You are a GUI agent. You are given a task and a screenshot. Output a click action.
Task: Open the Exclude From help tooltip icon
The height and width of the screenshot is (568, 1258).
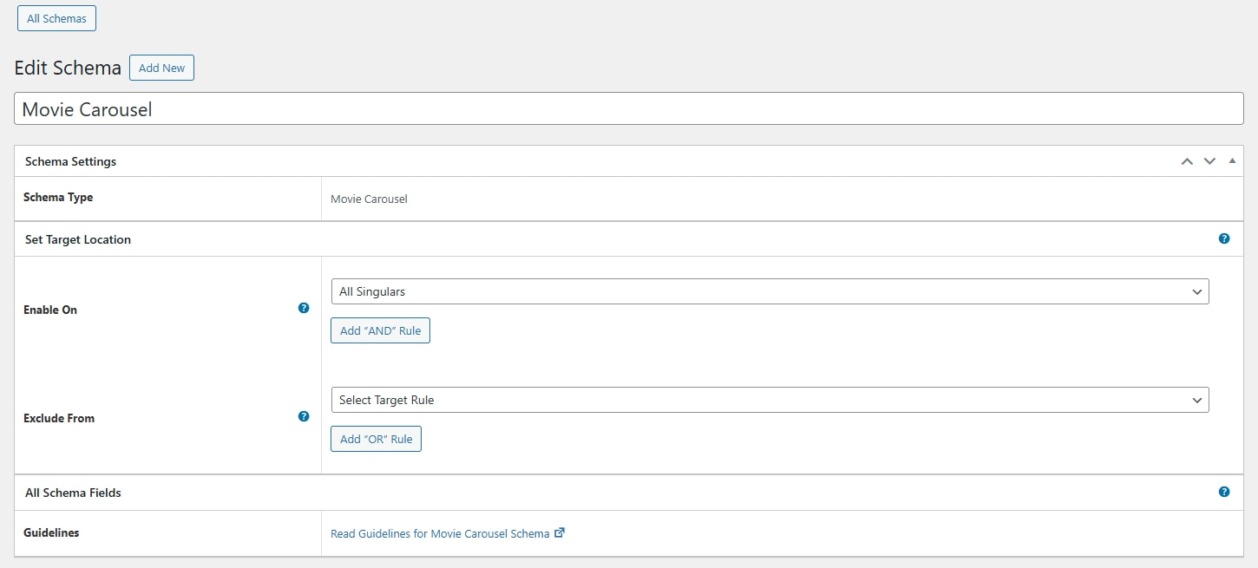tap(304, 416)
